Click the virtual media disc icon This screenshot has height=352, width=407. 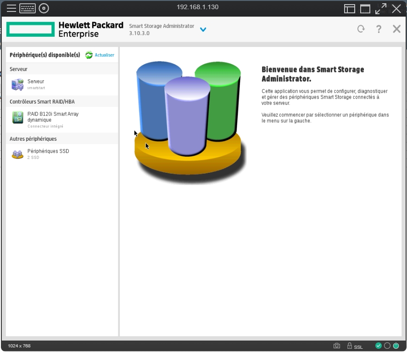(x=44, y=8)
